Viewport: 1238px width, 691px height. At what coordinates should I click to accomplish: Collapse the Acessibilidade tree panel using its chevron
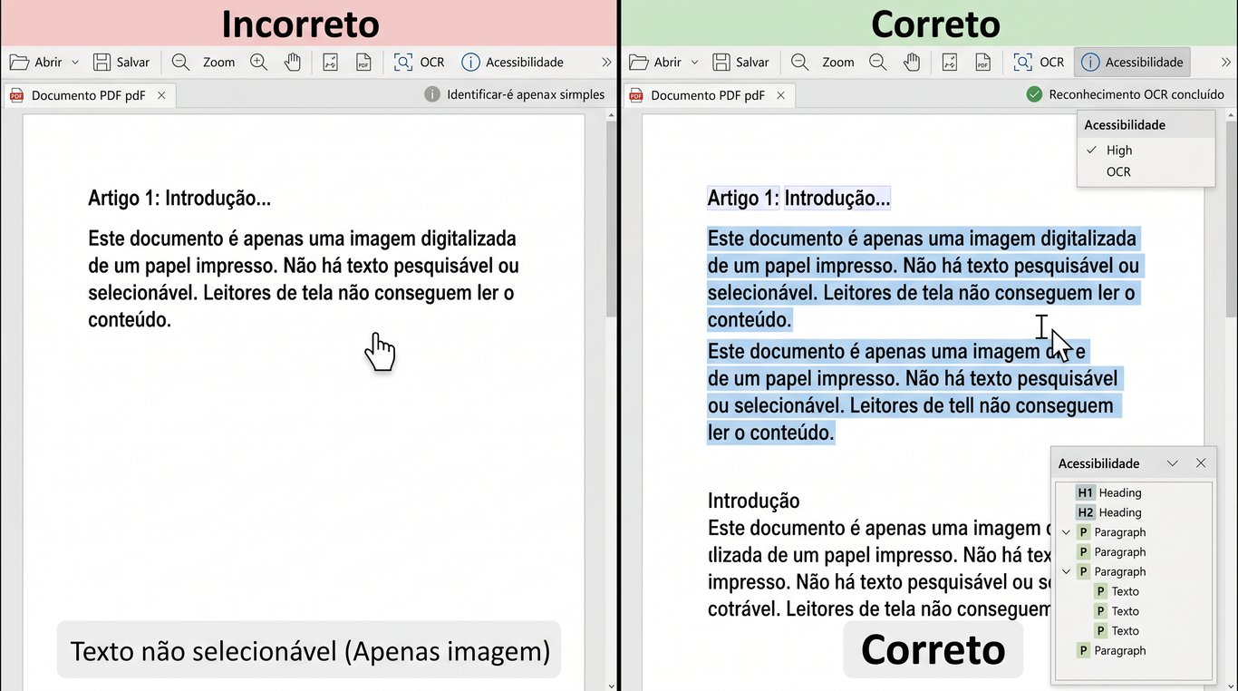[x=1173, y=463]
